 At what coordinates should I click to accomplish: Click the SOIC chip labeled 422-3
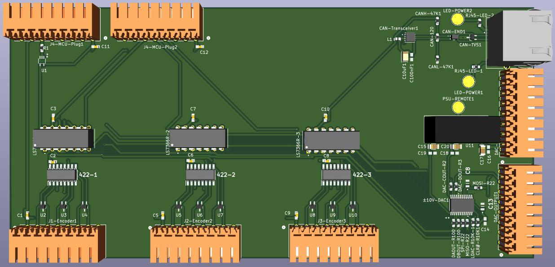point(336,175)
